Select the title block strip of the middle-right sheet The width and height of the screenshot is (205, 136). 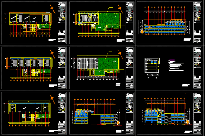pyautogui.click(x=197, y=68)
